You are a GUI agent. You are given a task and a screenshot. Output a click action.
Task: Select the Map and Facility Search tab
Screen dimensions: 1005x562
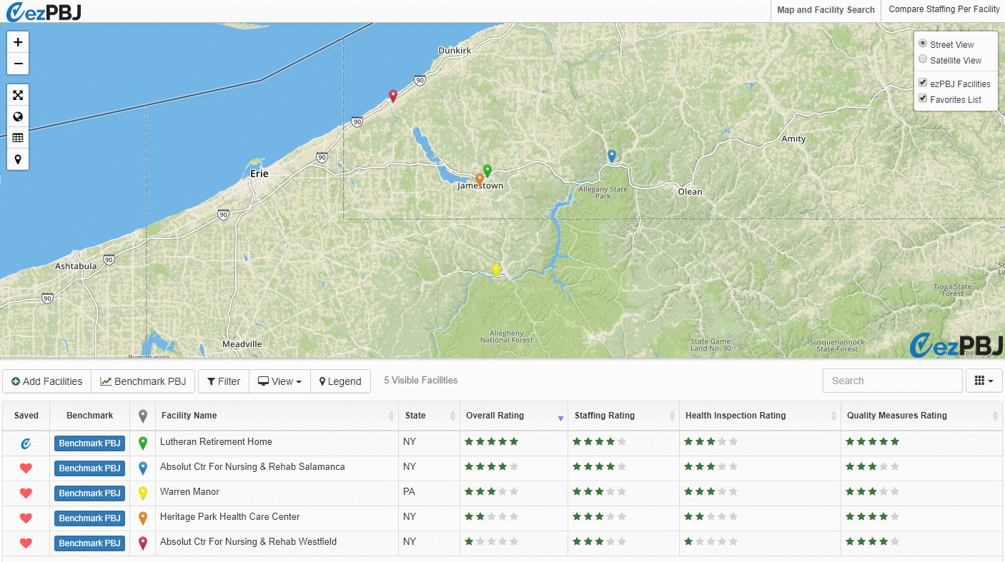[826, 10]
